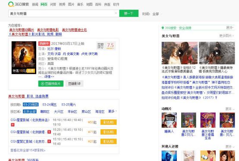239x161 pixels.
Task: Open the 美女与野兽2:贝儿... thumbnail
Action: [x=189, y=120]
